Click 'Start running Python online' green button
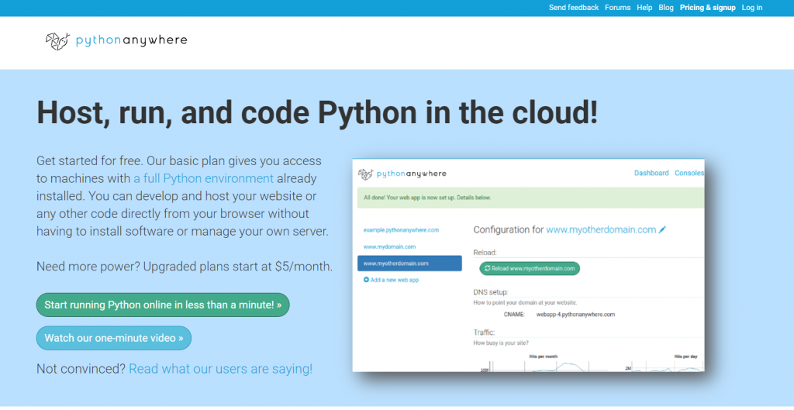 tap(163, 305)
